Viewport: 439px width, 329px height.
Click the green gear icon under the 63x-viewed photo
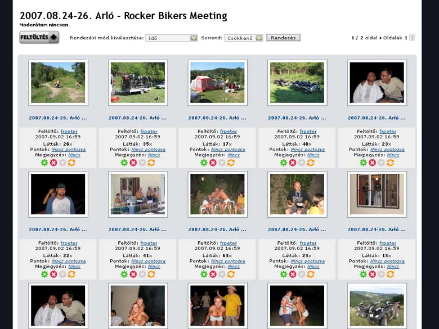(x=204, y=274)
